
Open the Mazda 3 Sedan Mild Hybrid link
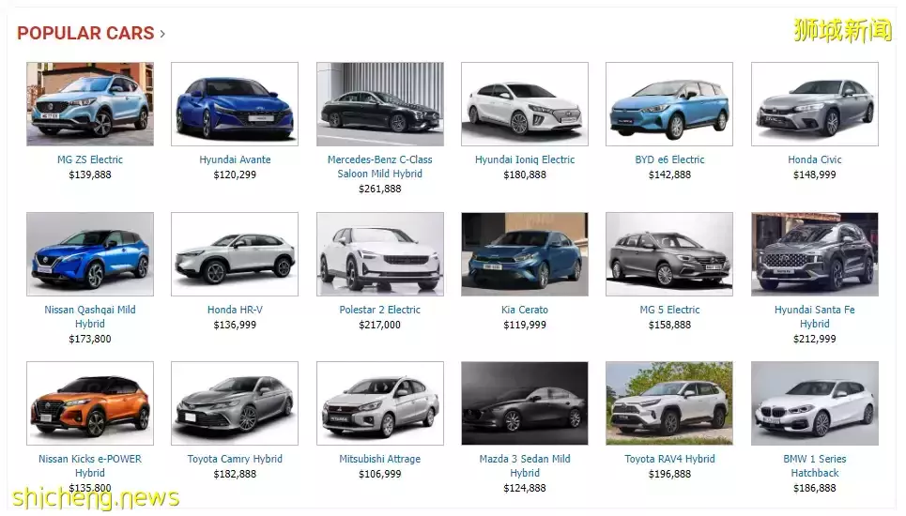[525, 465]
